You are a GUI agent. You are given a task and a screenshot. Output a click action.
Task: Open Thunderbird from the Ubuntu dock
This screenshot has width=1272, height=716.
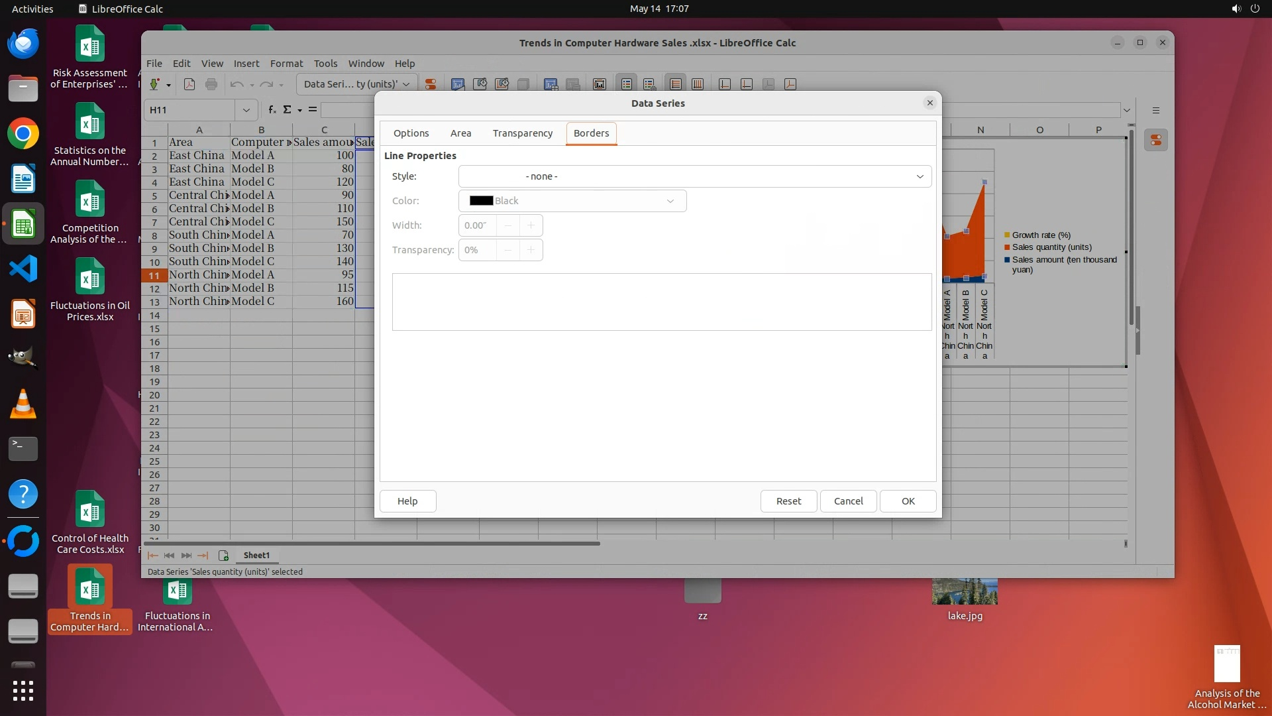click(23, 44)
